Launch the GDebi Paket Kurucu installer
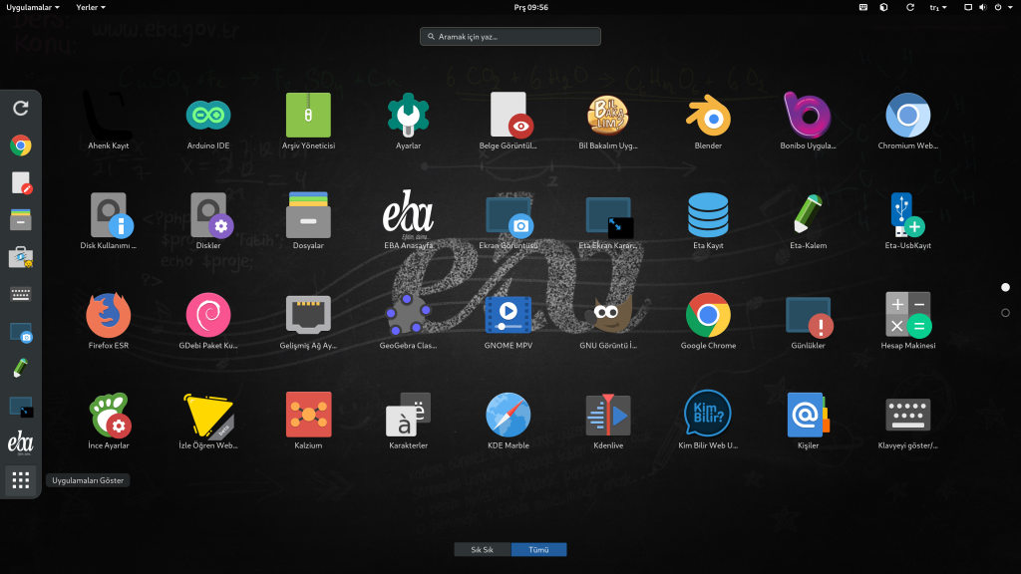The image size is (1021, 574). (x=208, y=321)
